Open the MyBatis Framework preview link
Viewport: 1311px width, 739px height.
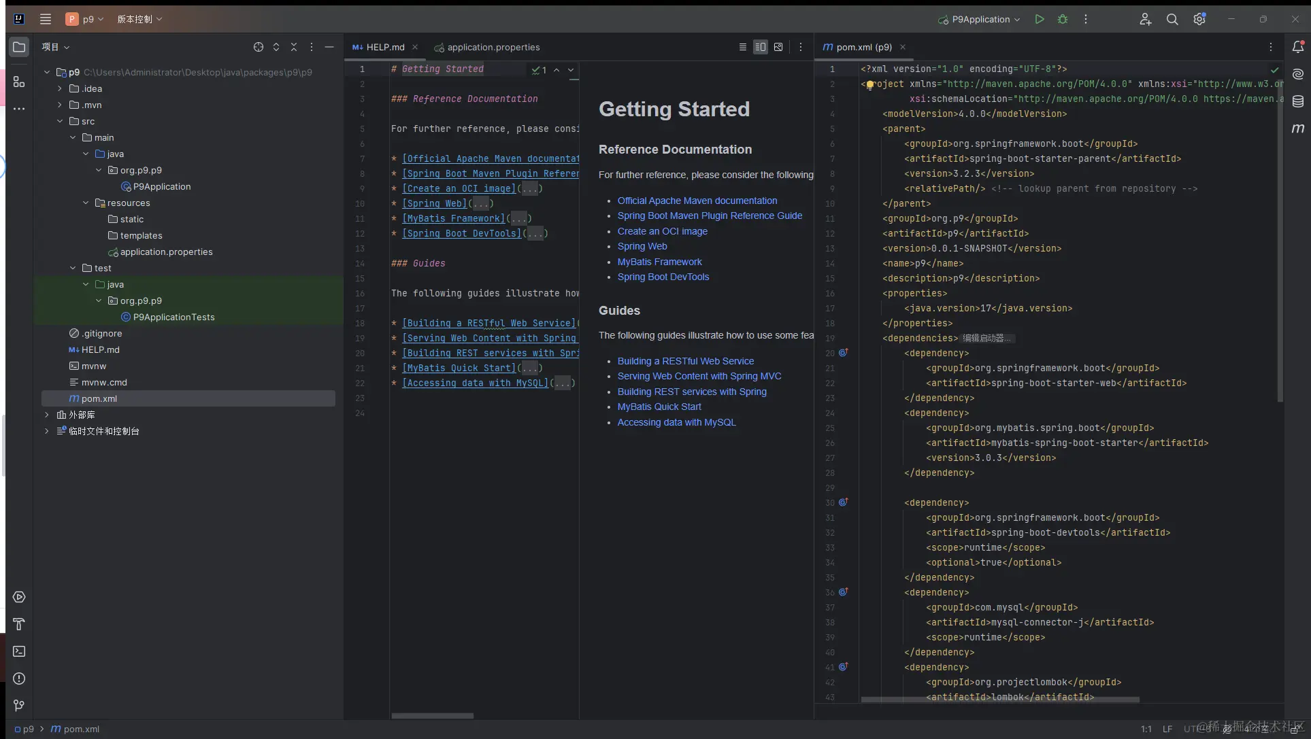click(x=659, y=262)
